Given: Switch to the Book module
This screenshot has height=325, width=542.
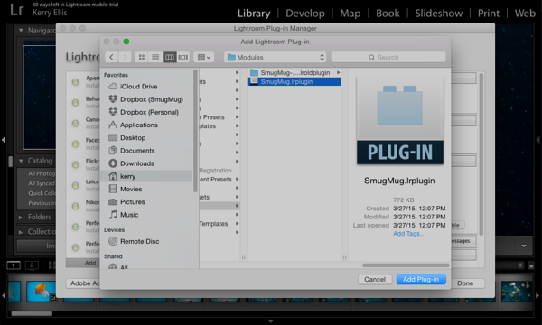Looking at the screenshot, I should click(388, 14).
